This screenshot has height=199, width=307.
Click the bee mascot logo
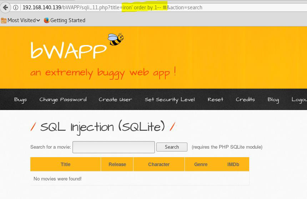[x=116, y=39]
